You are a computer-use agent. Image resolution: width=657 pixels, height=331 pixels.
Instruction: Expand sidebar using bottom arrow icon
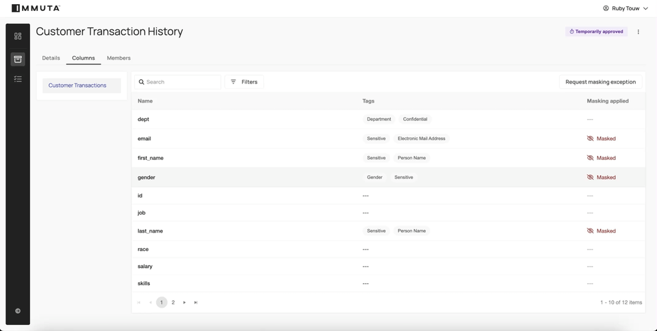(18, 310)
